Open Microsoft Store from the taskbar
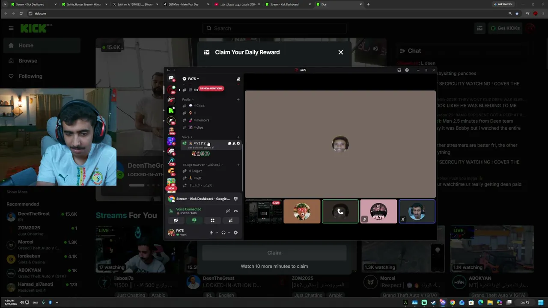The width and height of the screenshot is (548, 308). click(x=471, y=302)
